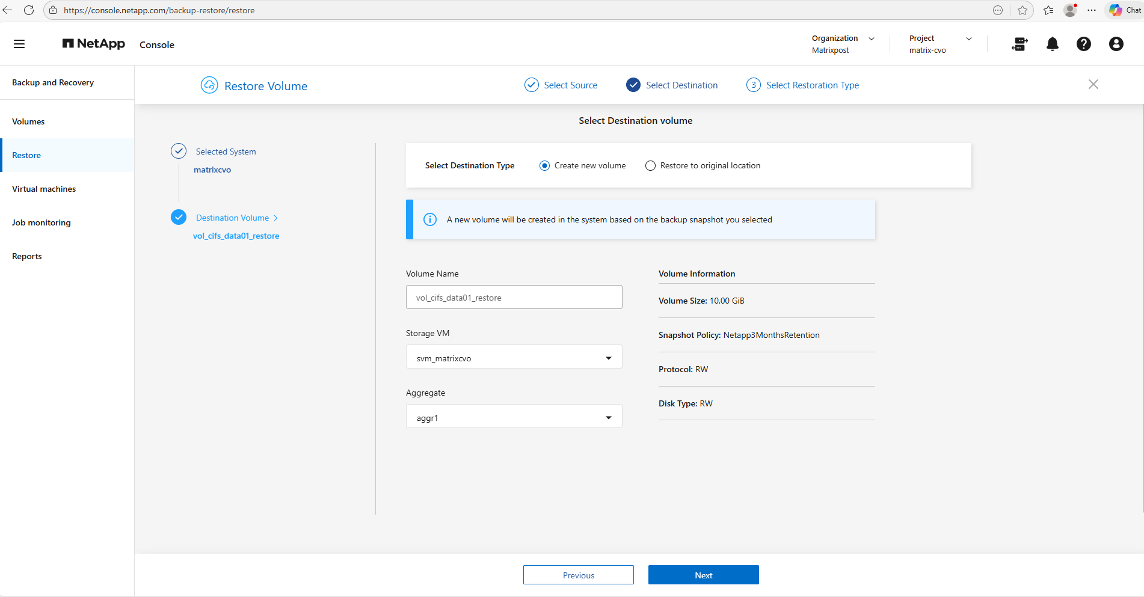Screen dimensions: 1144x597
Task: Open the hamburger navigation menu
Action: [x=19, y=44]
